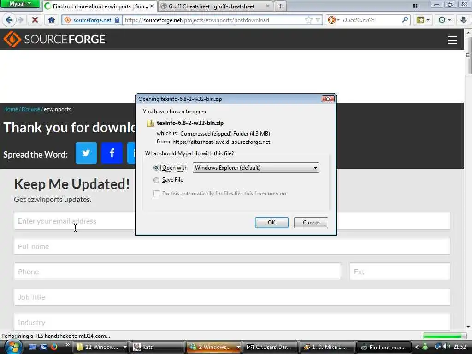Click the SourceForge logo
The image size is (472, 354).
click(54, 39)
